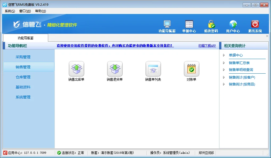Open the 销售单明细查询 link

pos(241,70)
